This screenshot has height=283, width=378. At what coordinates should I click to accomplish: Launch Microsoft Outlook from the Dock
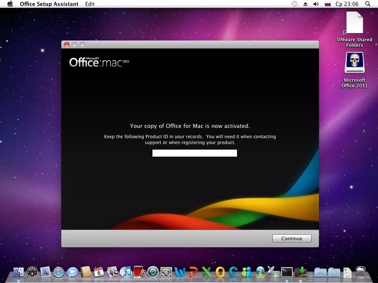(220, 272)
